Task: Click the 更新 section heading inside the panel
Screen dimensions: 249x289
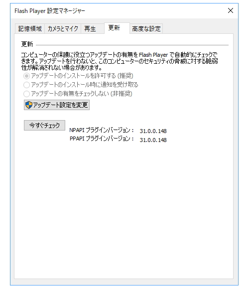Action: 27,44
